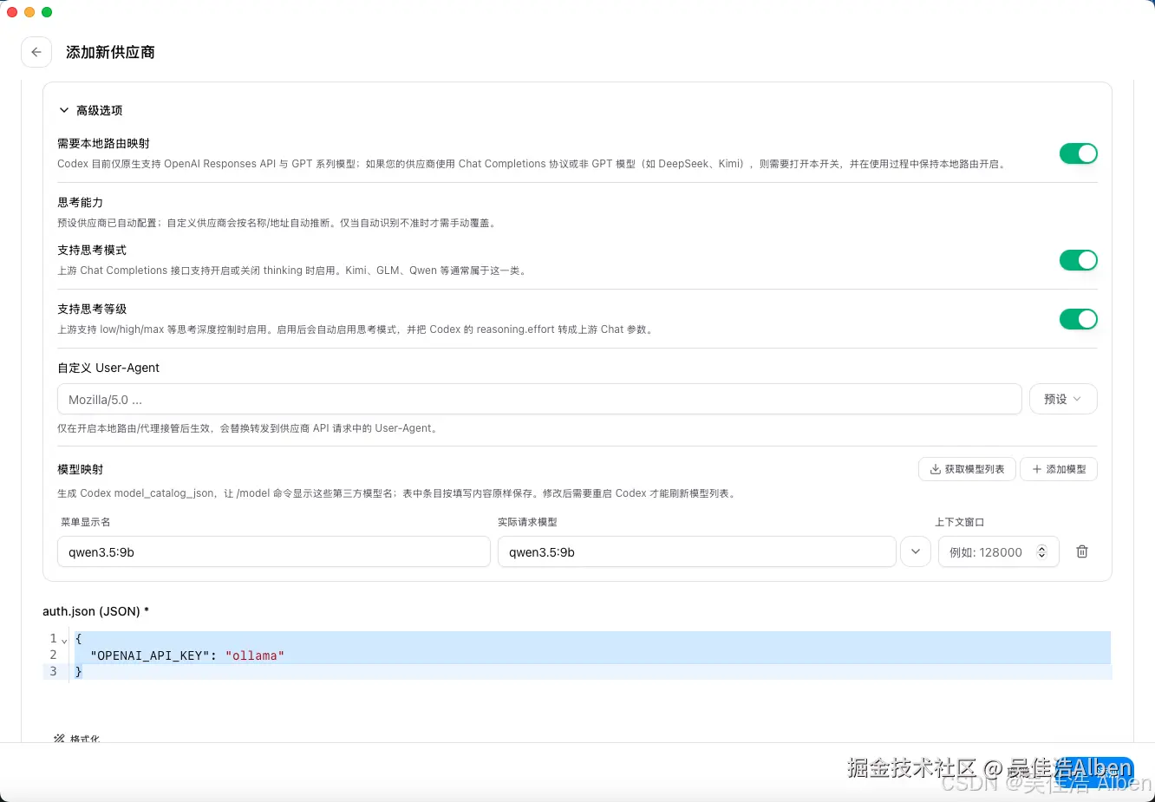Viewport: 1155px width, 802px height.
Task: Click 添加模型 button
Action: (1059, 469)
